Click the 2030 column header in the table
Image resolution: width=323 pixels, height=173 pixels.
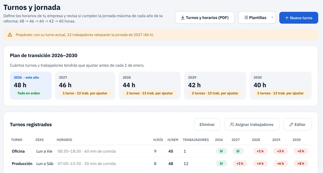297,140
